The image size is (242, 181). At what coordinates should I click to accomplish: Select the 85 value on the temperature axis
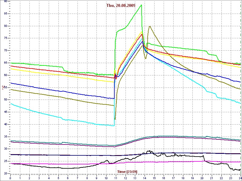click(5, 14)
